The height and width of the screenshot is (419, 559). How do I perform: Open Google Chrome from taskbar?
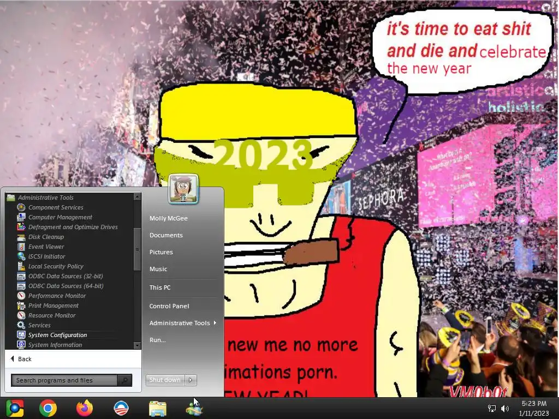click(x=48, y=408)
